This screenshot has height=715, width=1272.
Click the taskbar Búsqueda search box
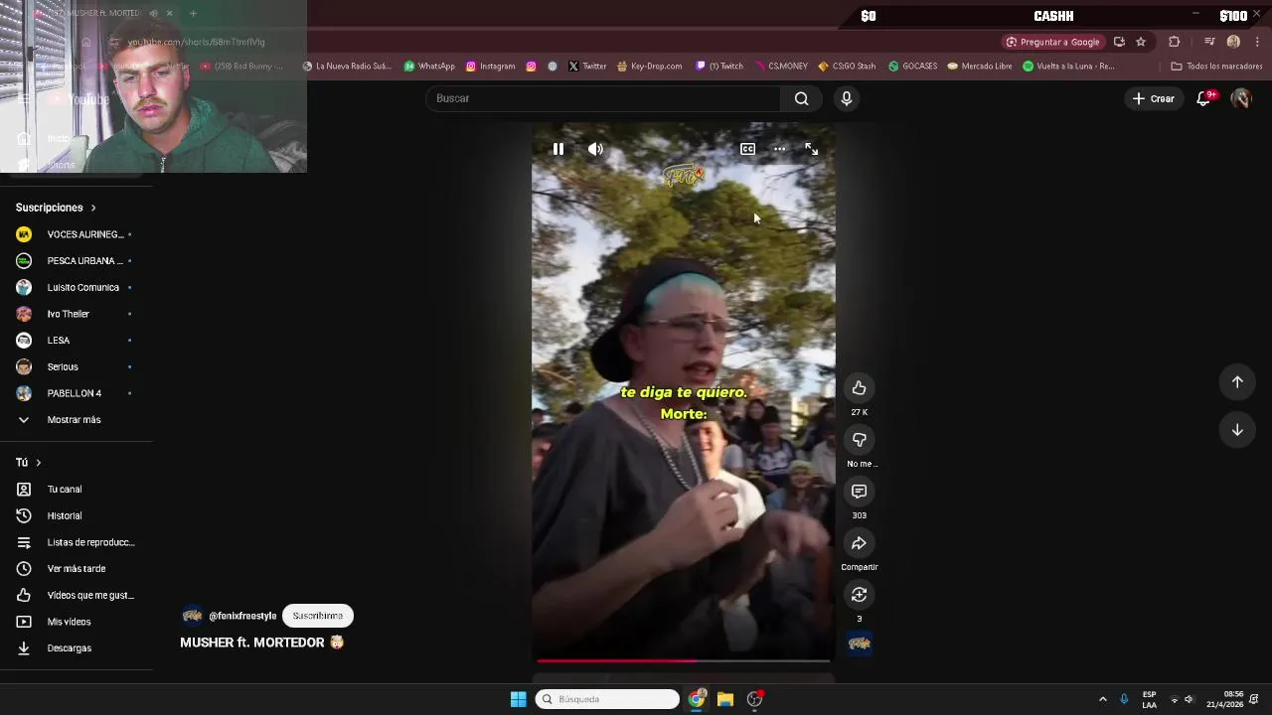coord(607,699)
